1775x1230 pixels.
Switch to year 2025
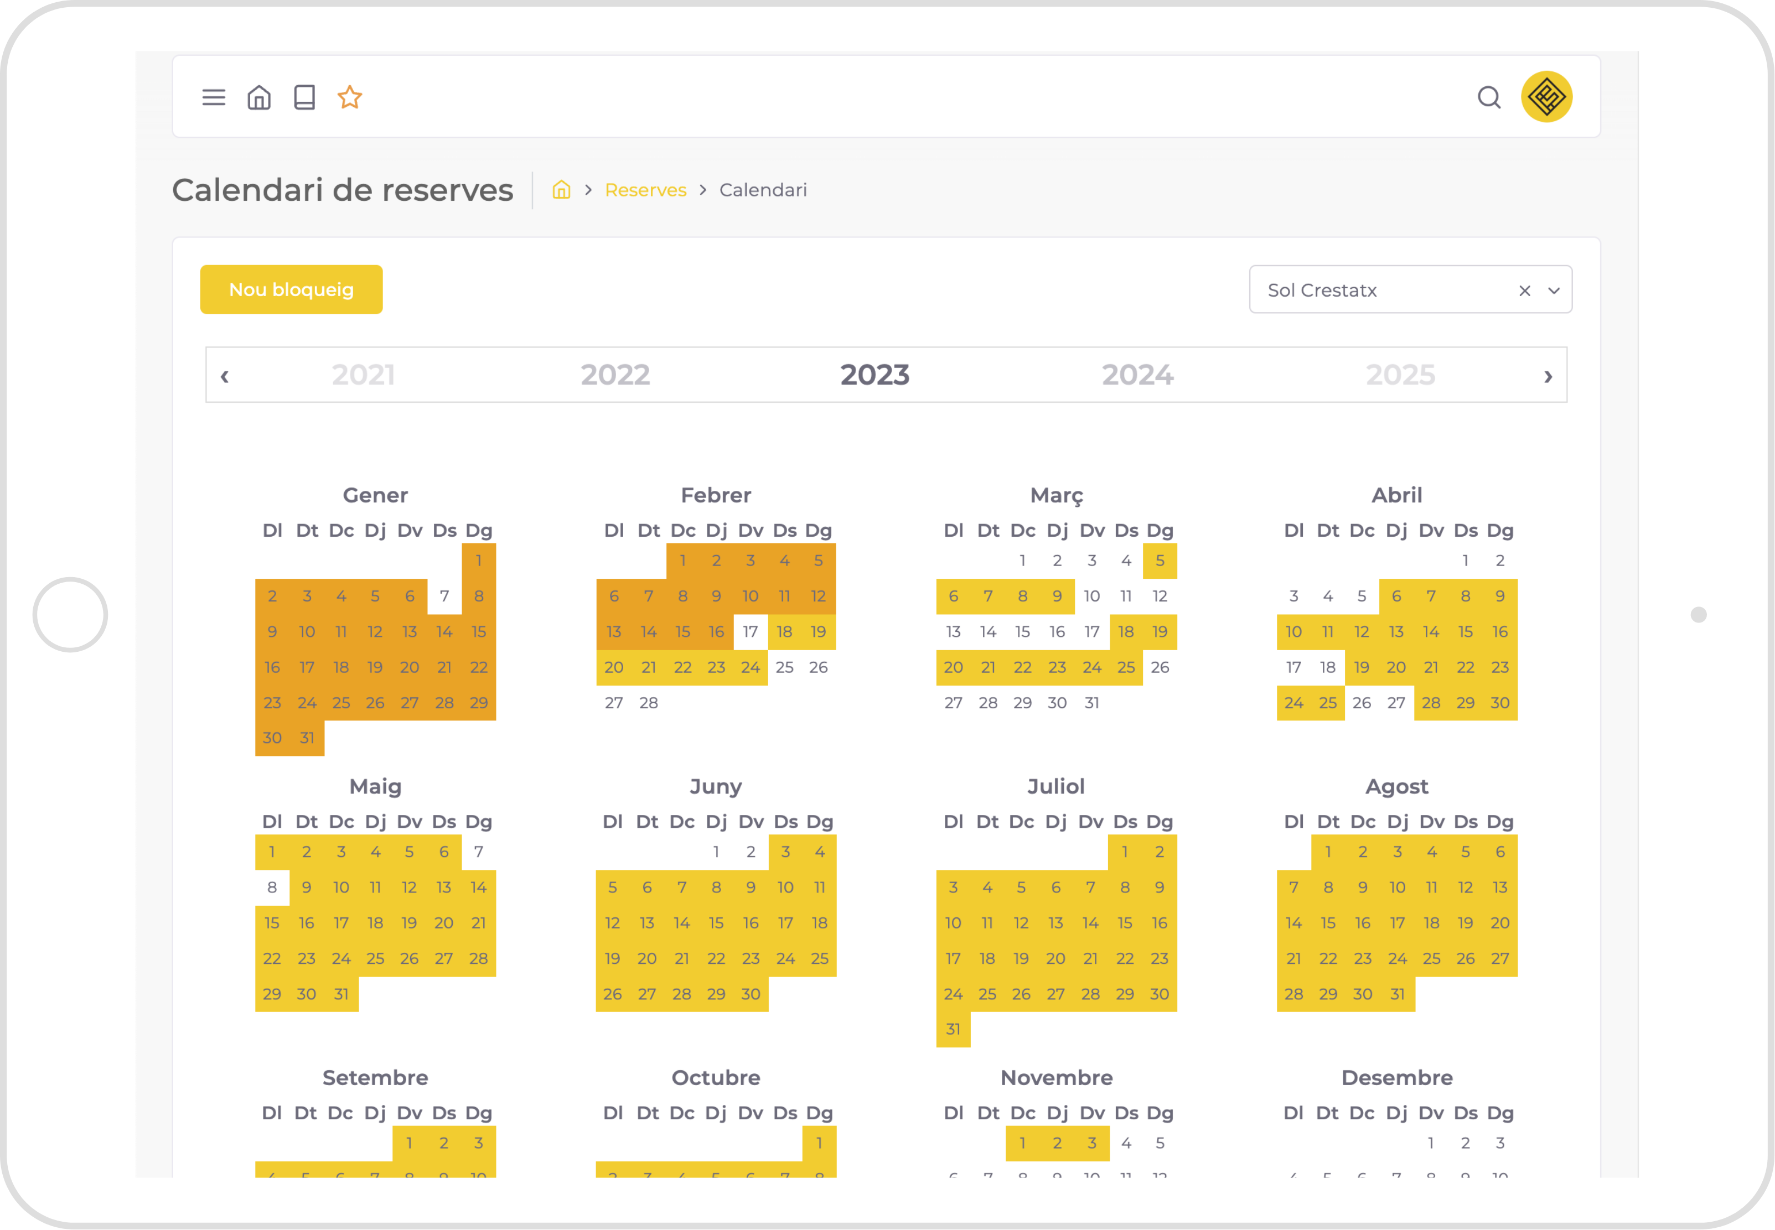tap(1400, 375)
